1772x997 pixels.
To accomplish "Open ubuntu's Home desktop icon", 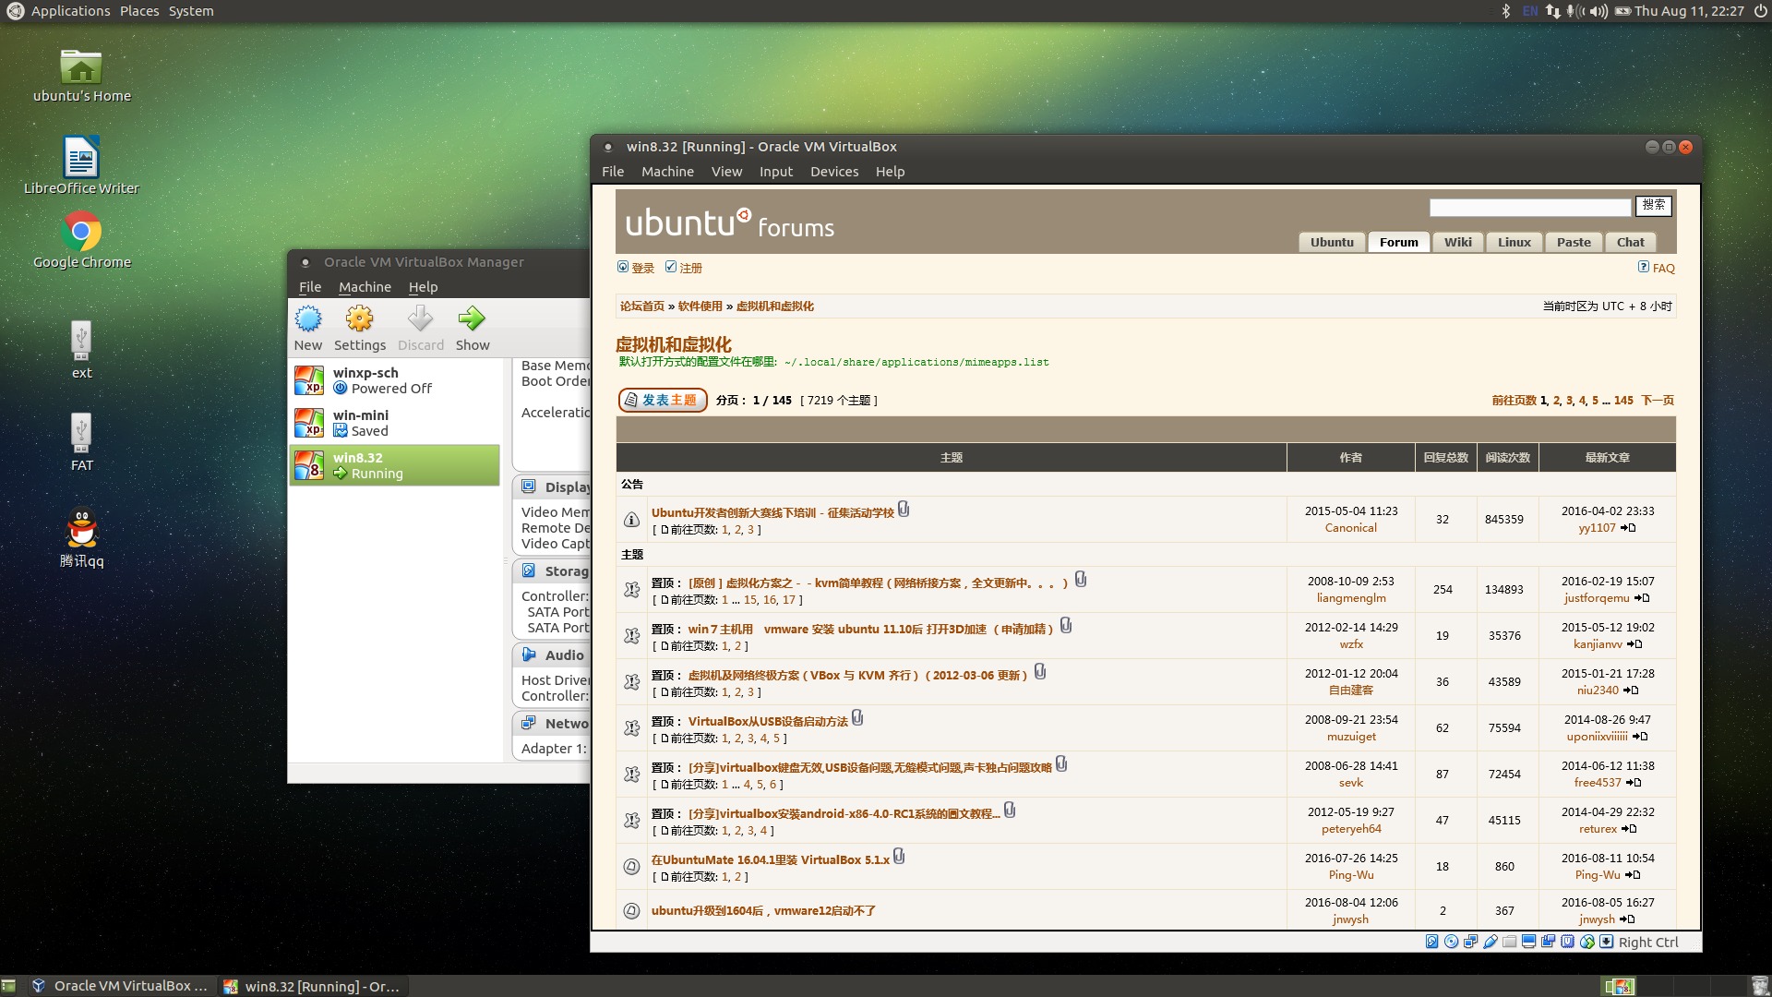I will pos(81,76).
